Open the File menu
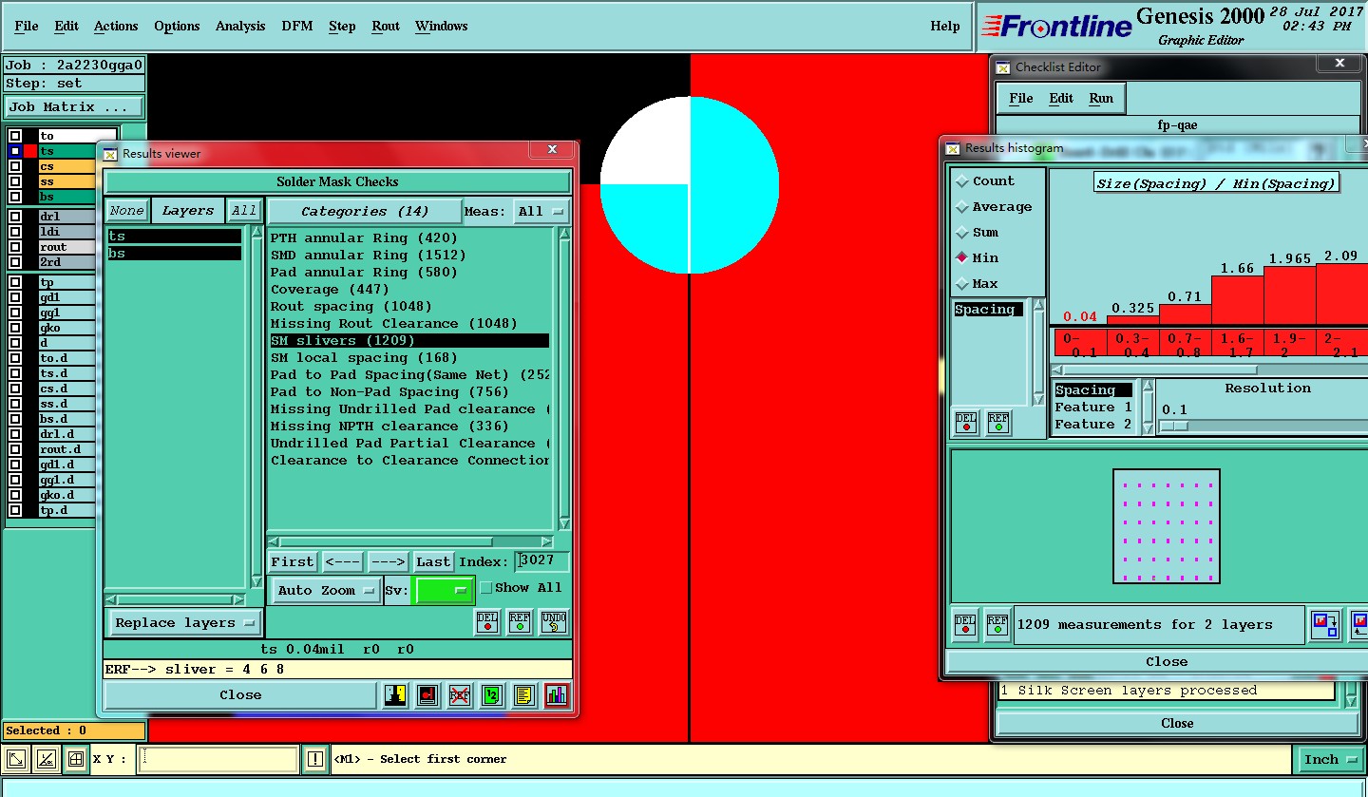 click(27, 26)
